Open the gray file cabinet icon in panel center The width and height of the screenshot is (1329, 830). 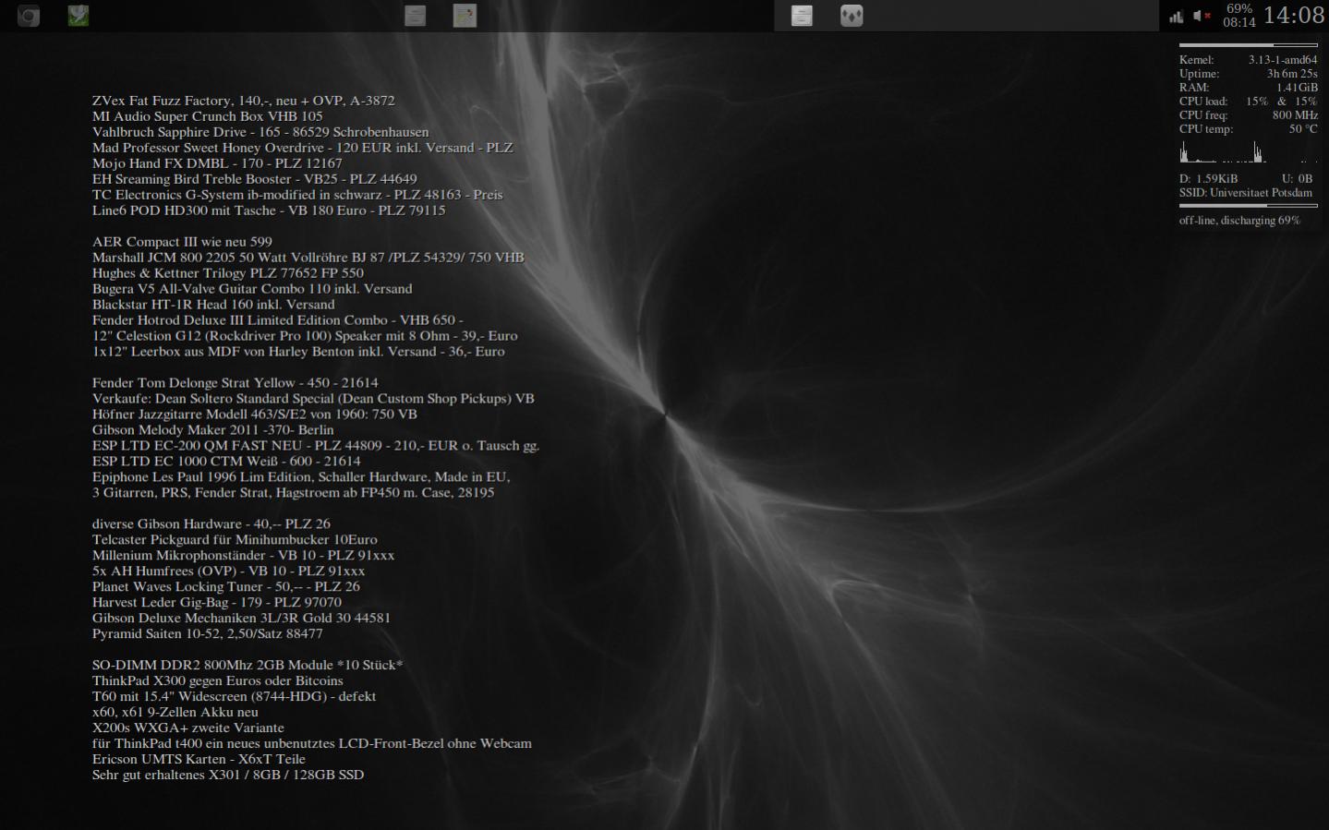tap(416, 16)
